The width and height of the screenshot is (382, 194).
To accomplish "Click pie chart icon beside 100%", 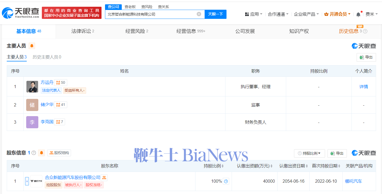I will tap(226, 181).
